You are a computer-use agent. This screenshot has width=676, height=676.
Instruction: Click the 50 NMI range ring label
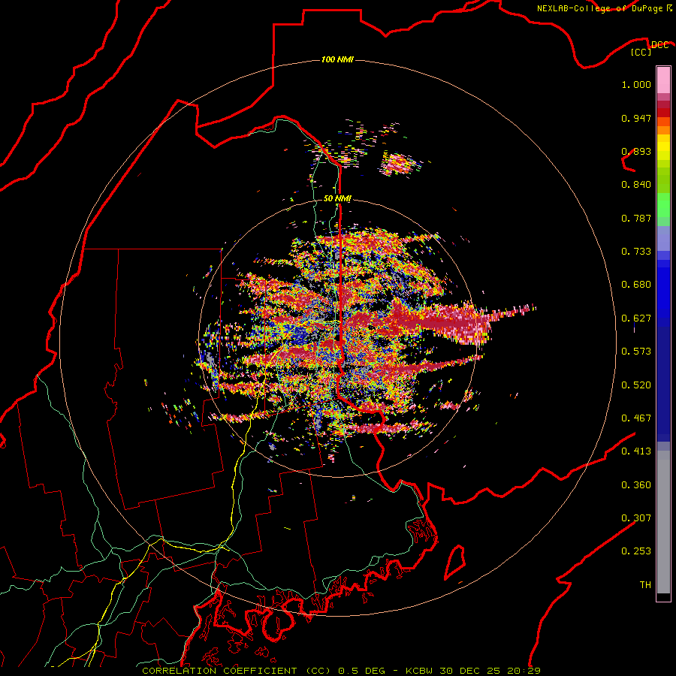coord(337,198)
